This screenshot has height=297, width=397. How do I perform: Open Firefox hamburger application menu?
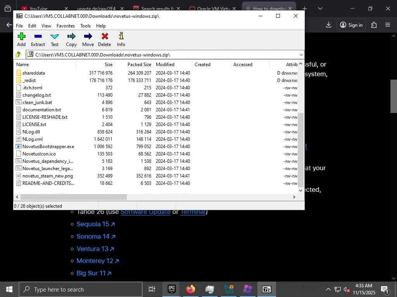[x=388, y=25]
